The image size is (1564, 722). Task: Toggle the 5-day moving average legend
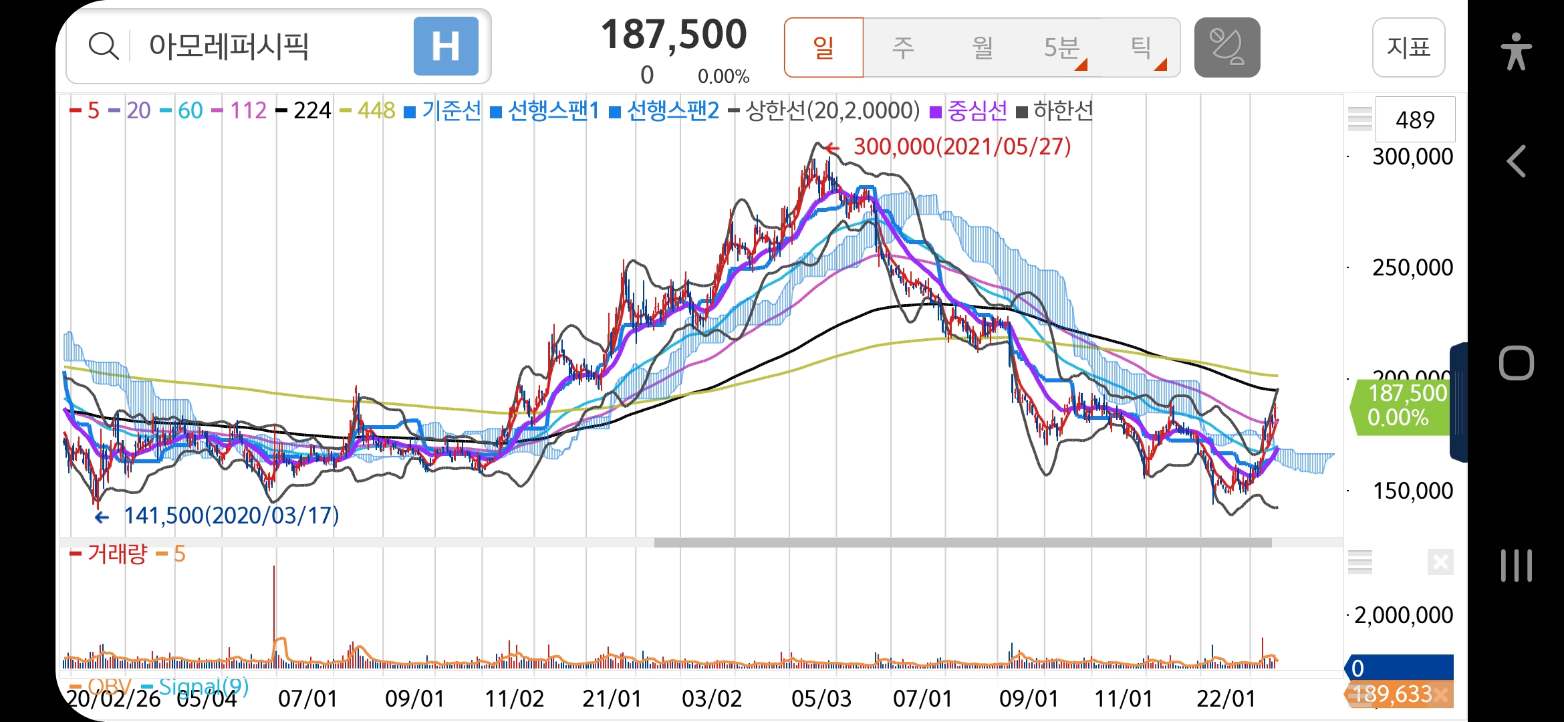coord(85,110)
